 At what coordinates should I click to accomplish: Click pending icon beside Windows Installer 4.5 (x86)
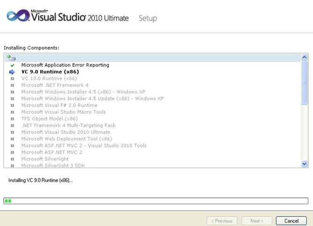[x=12, y=92]
